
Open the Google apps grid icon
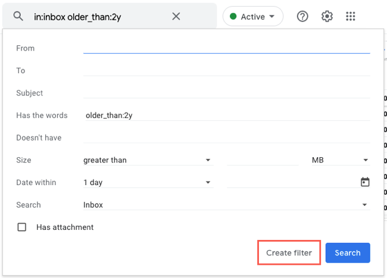351,17
